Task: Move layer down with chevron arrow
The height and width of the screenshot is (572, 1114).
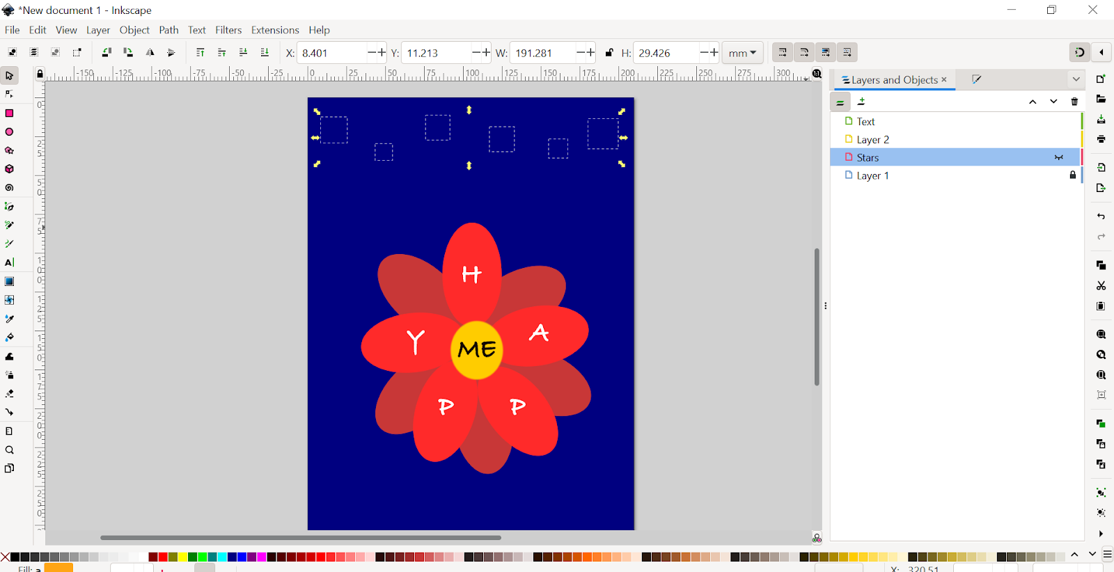Action: pyautogui.click(x=1053, y=102)
